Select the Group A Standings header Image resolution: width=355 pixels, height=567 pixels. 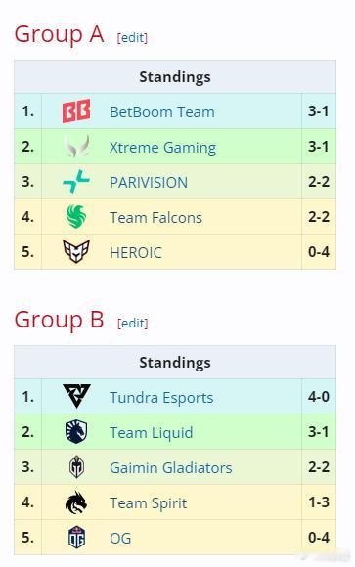coord(175,77)
